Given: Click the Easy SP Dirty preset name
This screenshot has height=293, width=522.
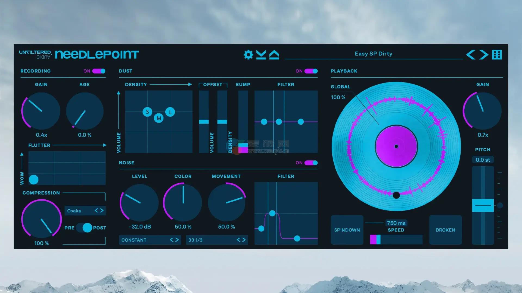Looking at the screenshot, I should 373,54.
